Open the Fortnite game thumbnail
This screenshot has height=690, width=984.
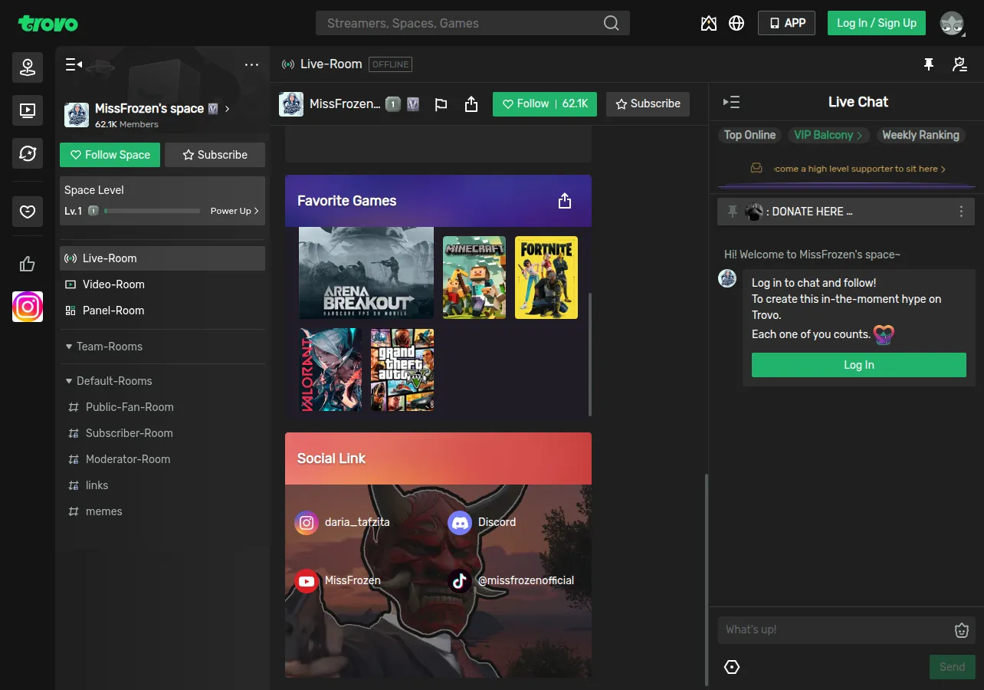coord(546,278)
